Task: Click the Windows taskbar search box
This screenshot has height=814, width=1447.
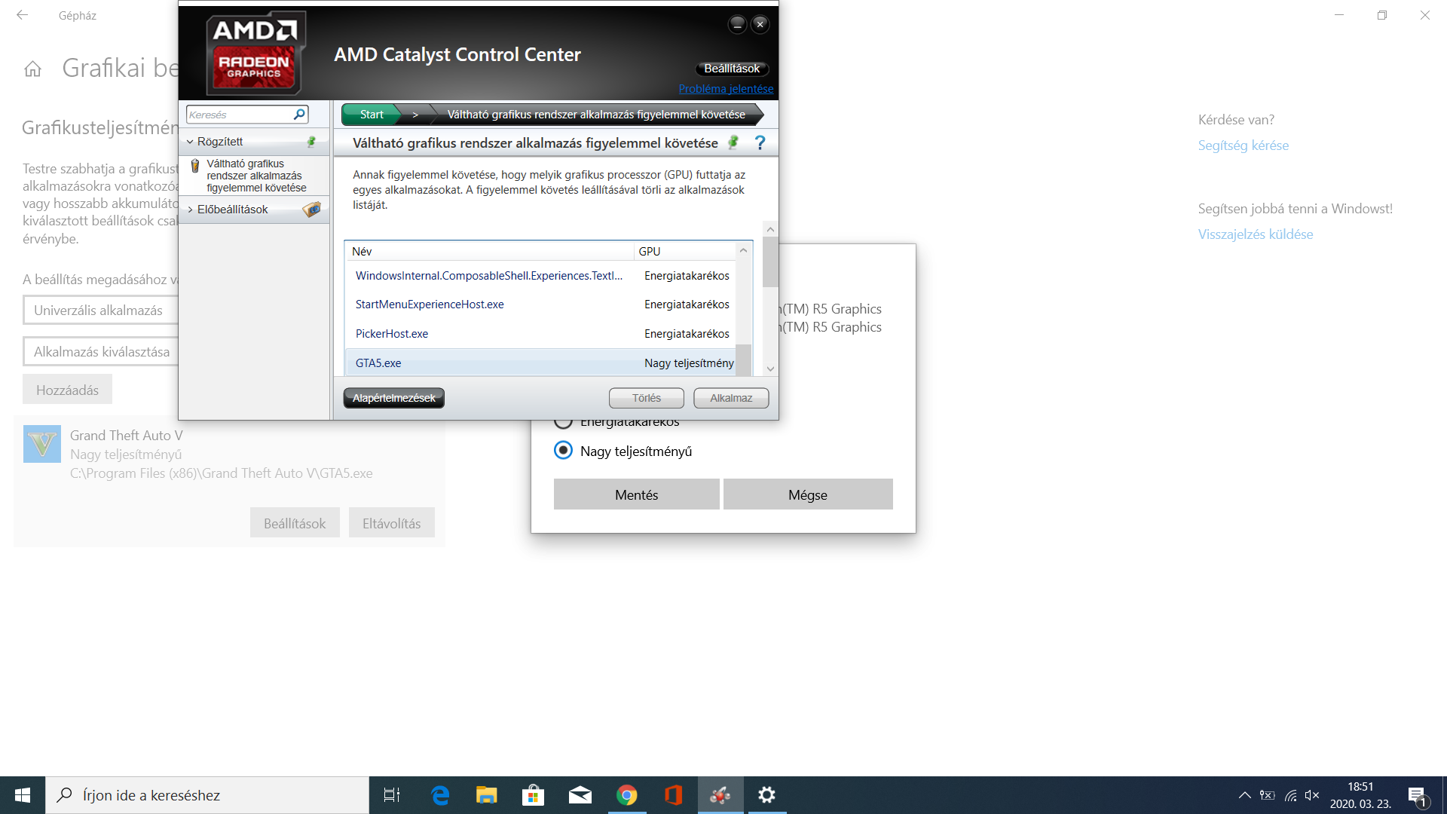Action: pos(207,795)
